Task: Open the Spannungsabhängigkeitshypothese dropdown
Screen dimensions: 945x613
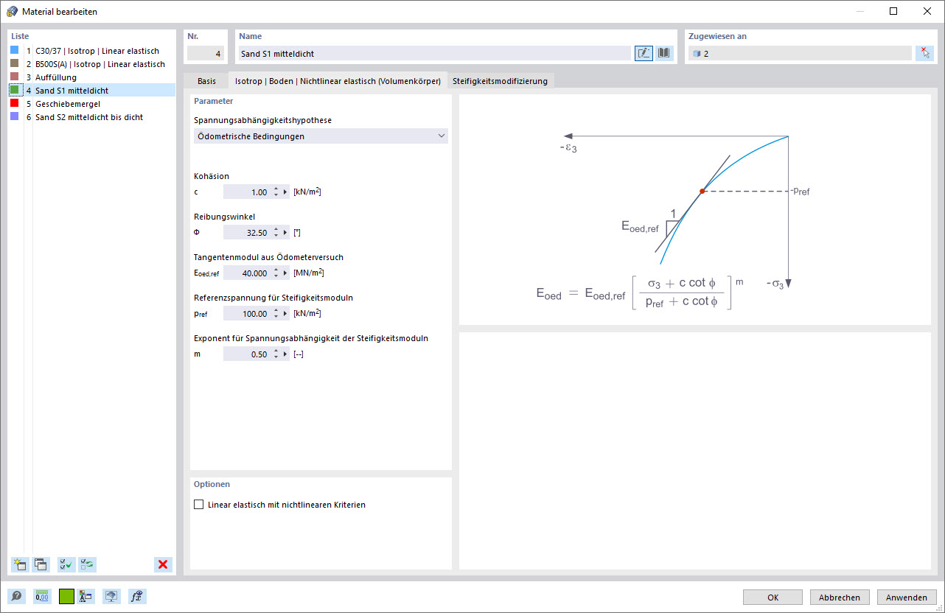Action: 441,136
